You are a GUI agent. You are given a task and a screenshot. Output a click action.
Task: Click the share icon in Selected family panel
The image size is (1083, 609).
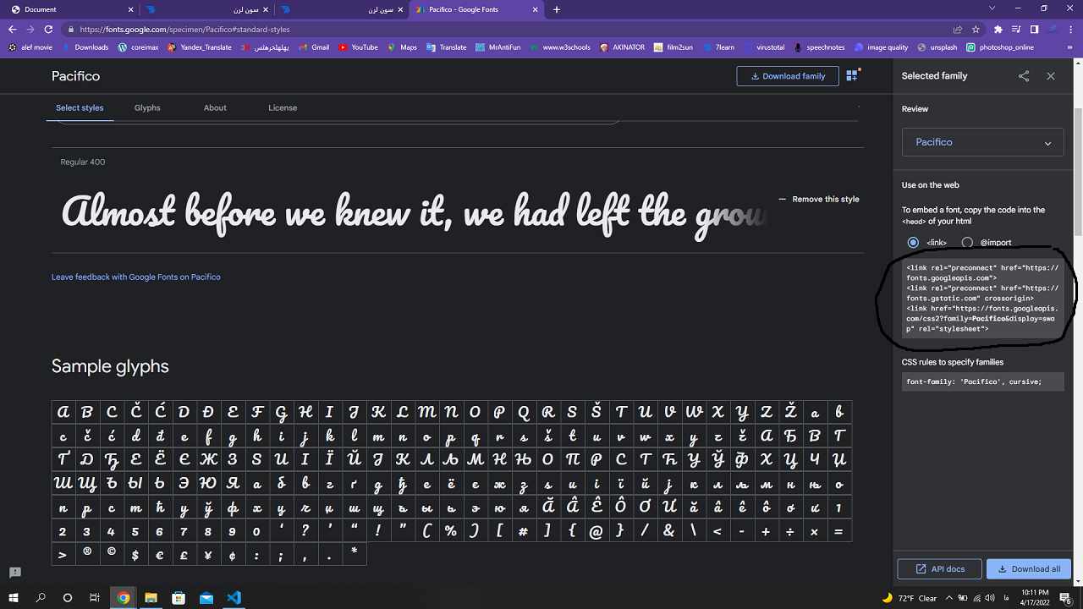pos(1024,76)
